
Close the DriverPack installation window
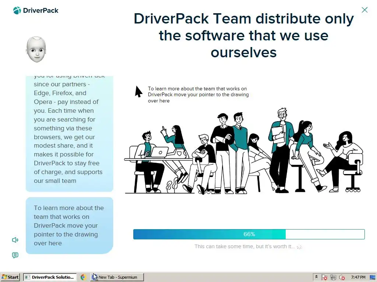364,10
